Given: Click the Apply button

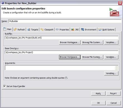Looking at the screenshot, I should tap(98, 93).
